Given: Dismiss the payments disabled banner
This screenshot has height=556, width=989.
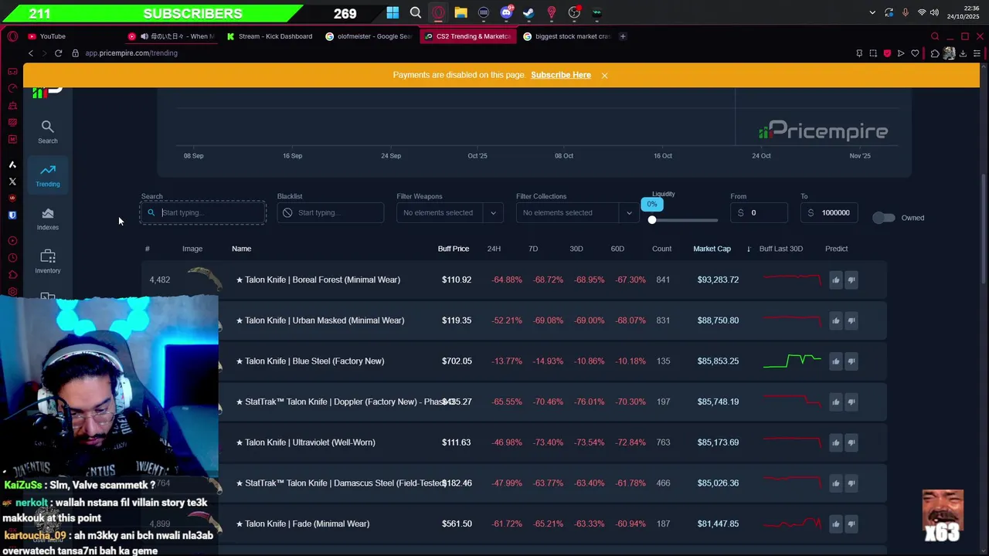Looking at the screenshot, I should (x=604, y=75).
